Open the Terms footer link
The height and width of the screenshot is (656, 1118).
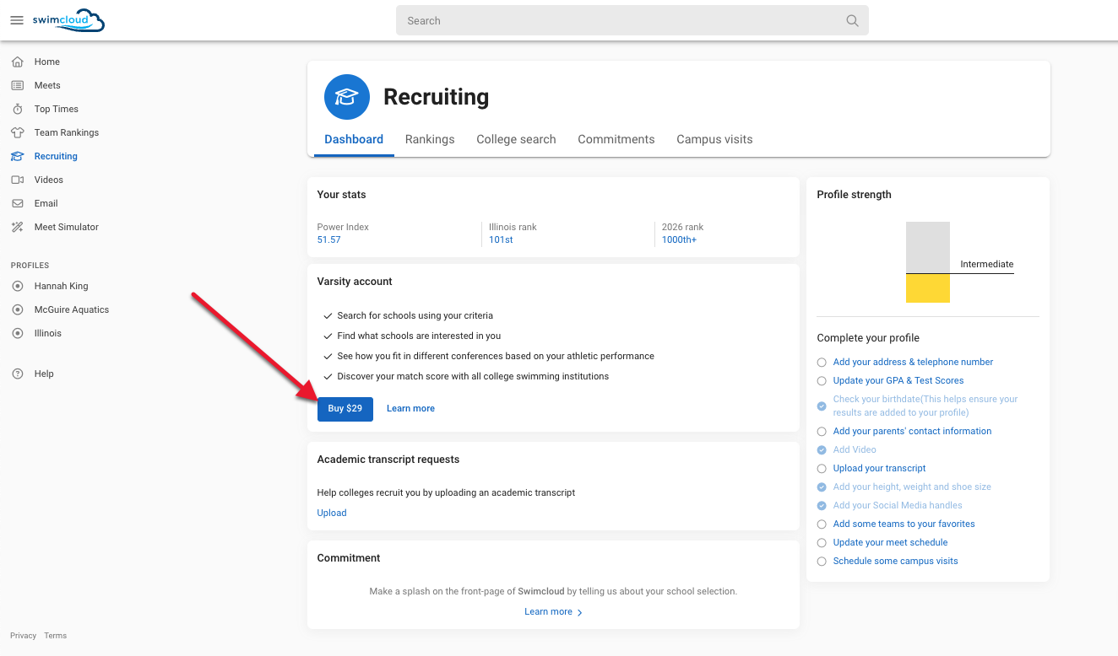point(56,636)
